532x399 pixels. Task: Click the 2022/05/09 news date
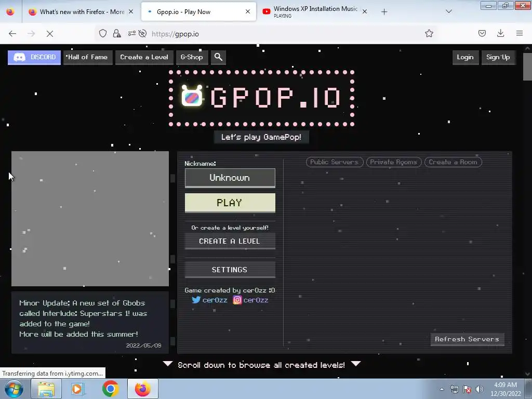click(x=144, y=345)
